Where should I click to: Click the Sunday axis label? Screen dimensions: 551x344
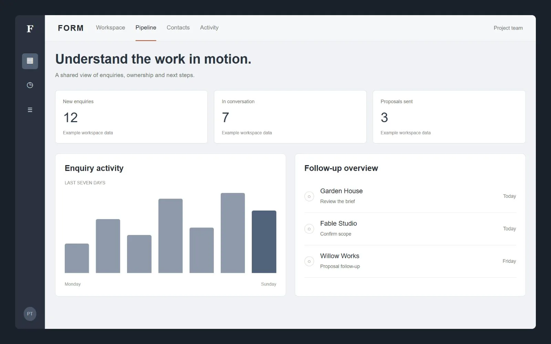[269, 284]
